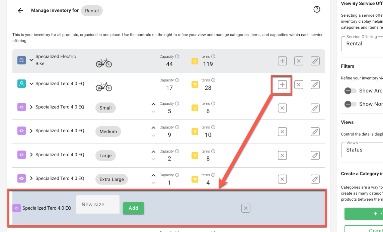Increase capacity for the Large size

point(153,152)
